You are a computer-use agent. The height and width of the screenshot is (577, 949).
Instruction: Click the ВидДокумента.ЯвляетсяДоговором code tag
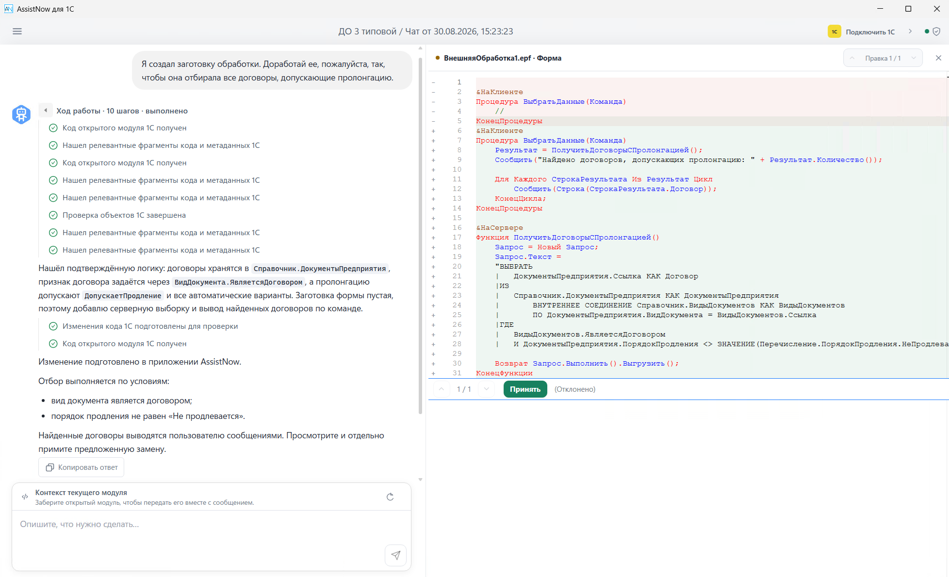click(238, 282)
